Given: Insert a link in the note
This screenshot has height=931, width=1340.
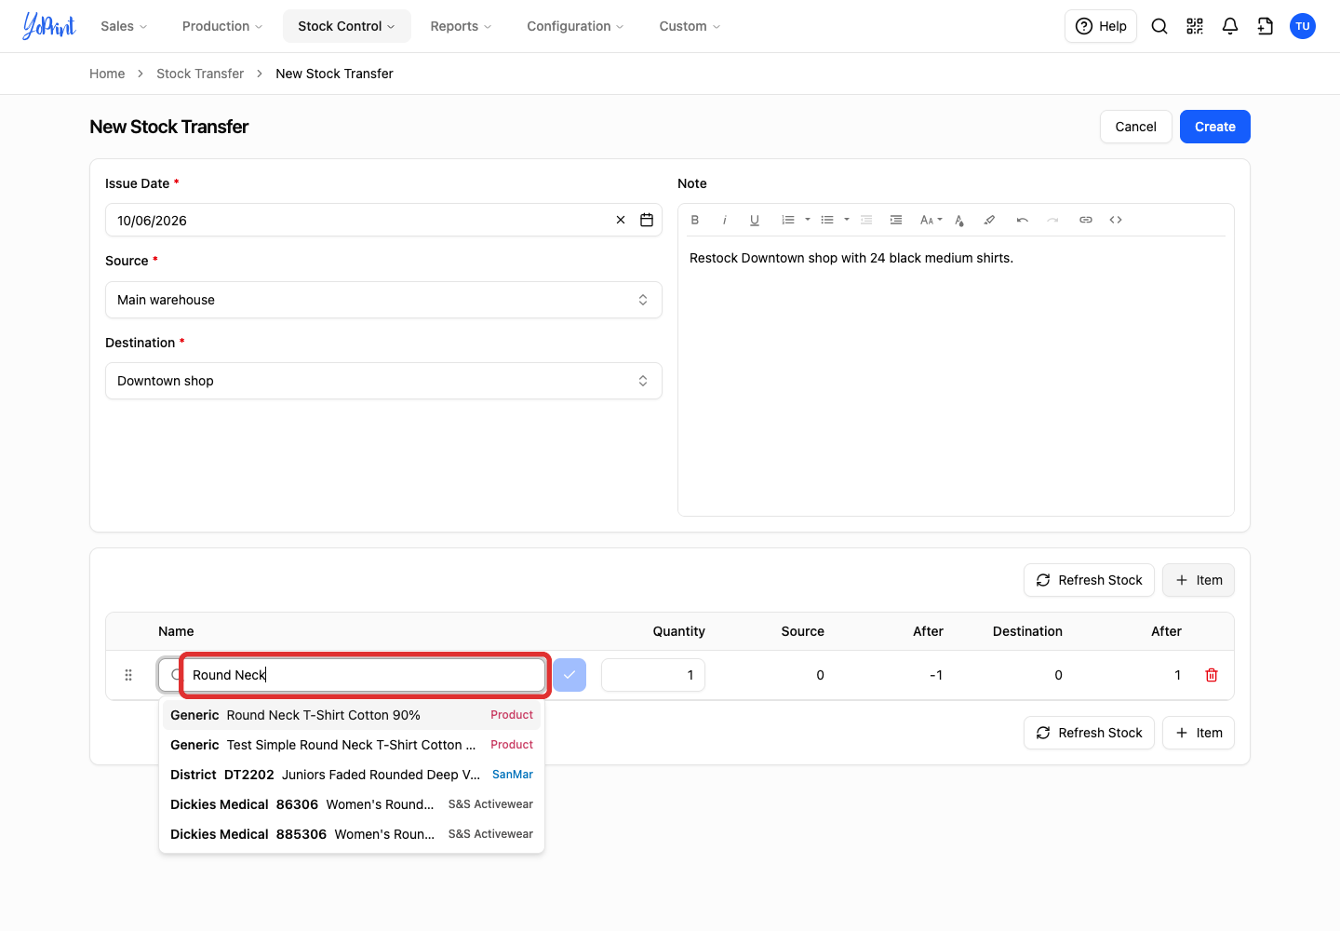Looking at the screenshot, I should pyautogui.click(x=1086, y=220).
